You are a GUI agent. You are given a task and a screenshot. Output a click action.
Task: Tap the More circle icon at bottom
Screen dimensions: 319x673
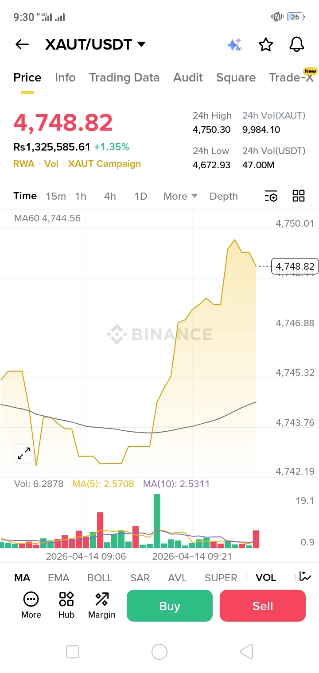pyautogui.click(x=31, y=605)
